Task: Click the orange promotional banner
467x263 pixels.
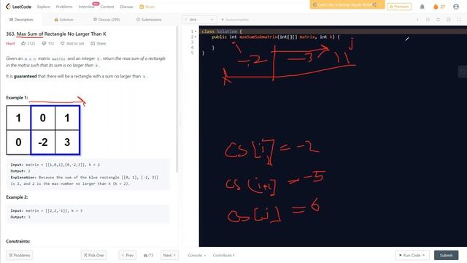Action: 347,5
